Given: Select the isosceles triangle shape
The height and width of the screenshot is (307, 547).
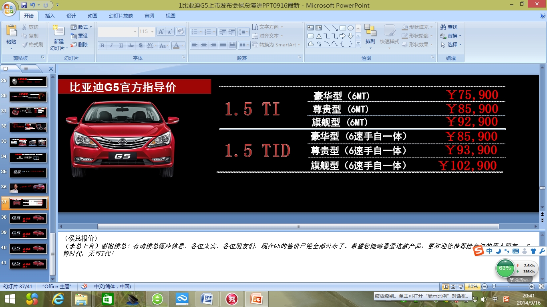Looking at the screenshot, I should 319,36.
